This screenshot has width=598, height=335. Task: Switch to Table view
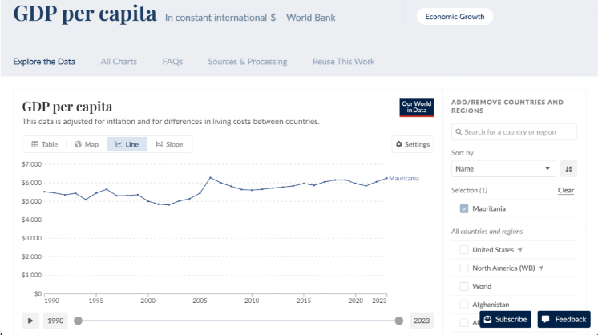click(45, 144)
